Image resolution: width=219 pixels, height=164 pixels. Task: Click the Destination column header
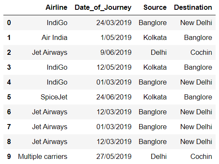pyautogui.click(x=193, y=7)
